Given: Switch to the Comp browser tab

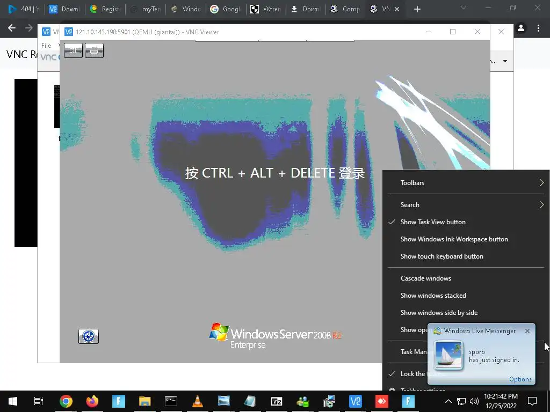Looking at the screenshot, I should [345, 9].
